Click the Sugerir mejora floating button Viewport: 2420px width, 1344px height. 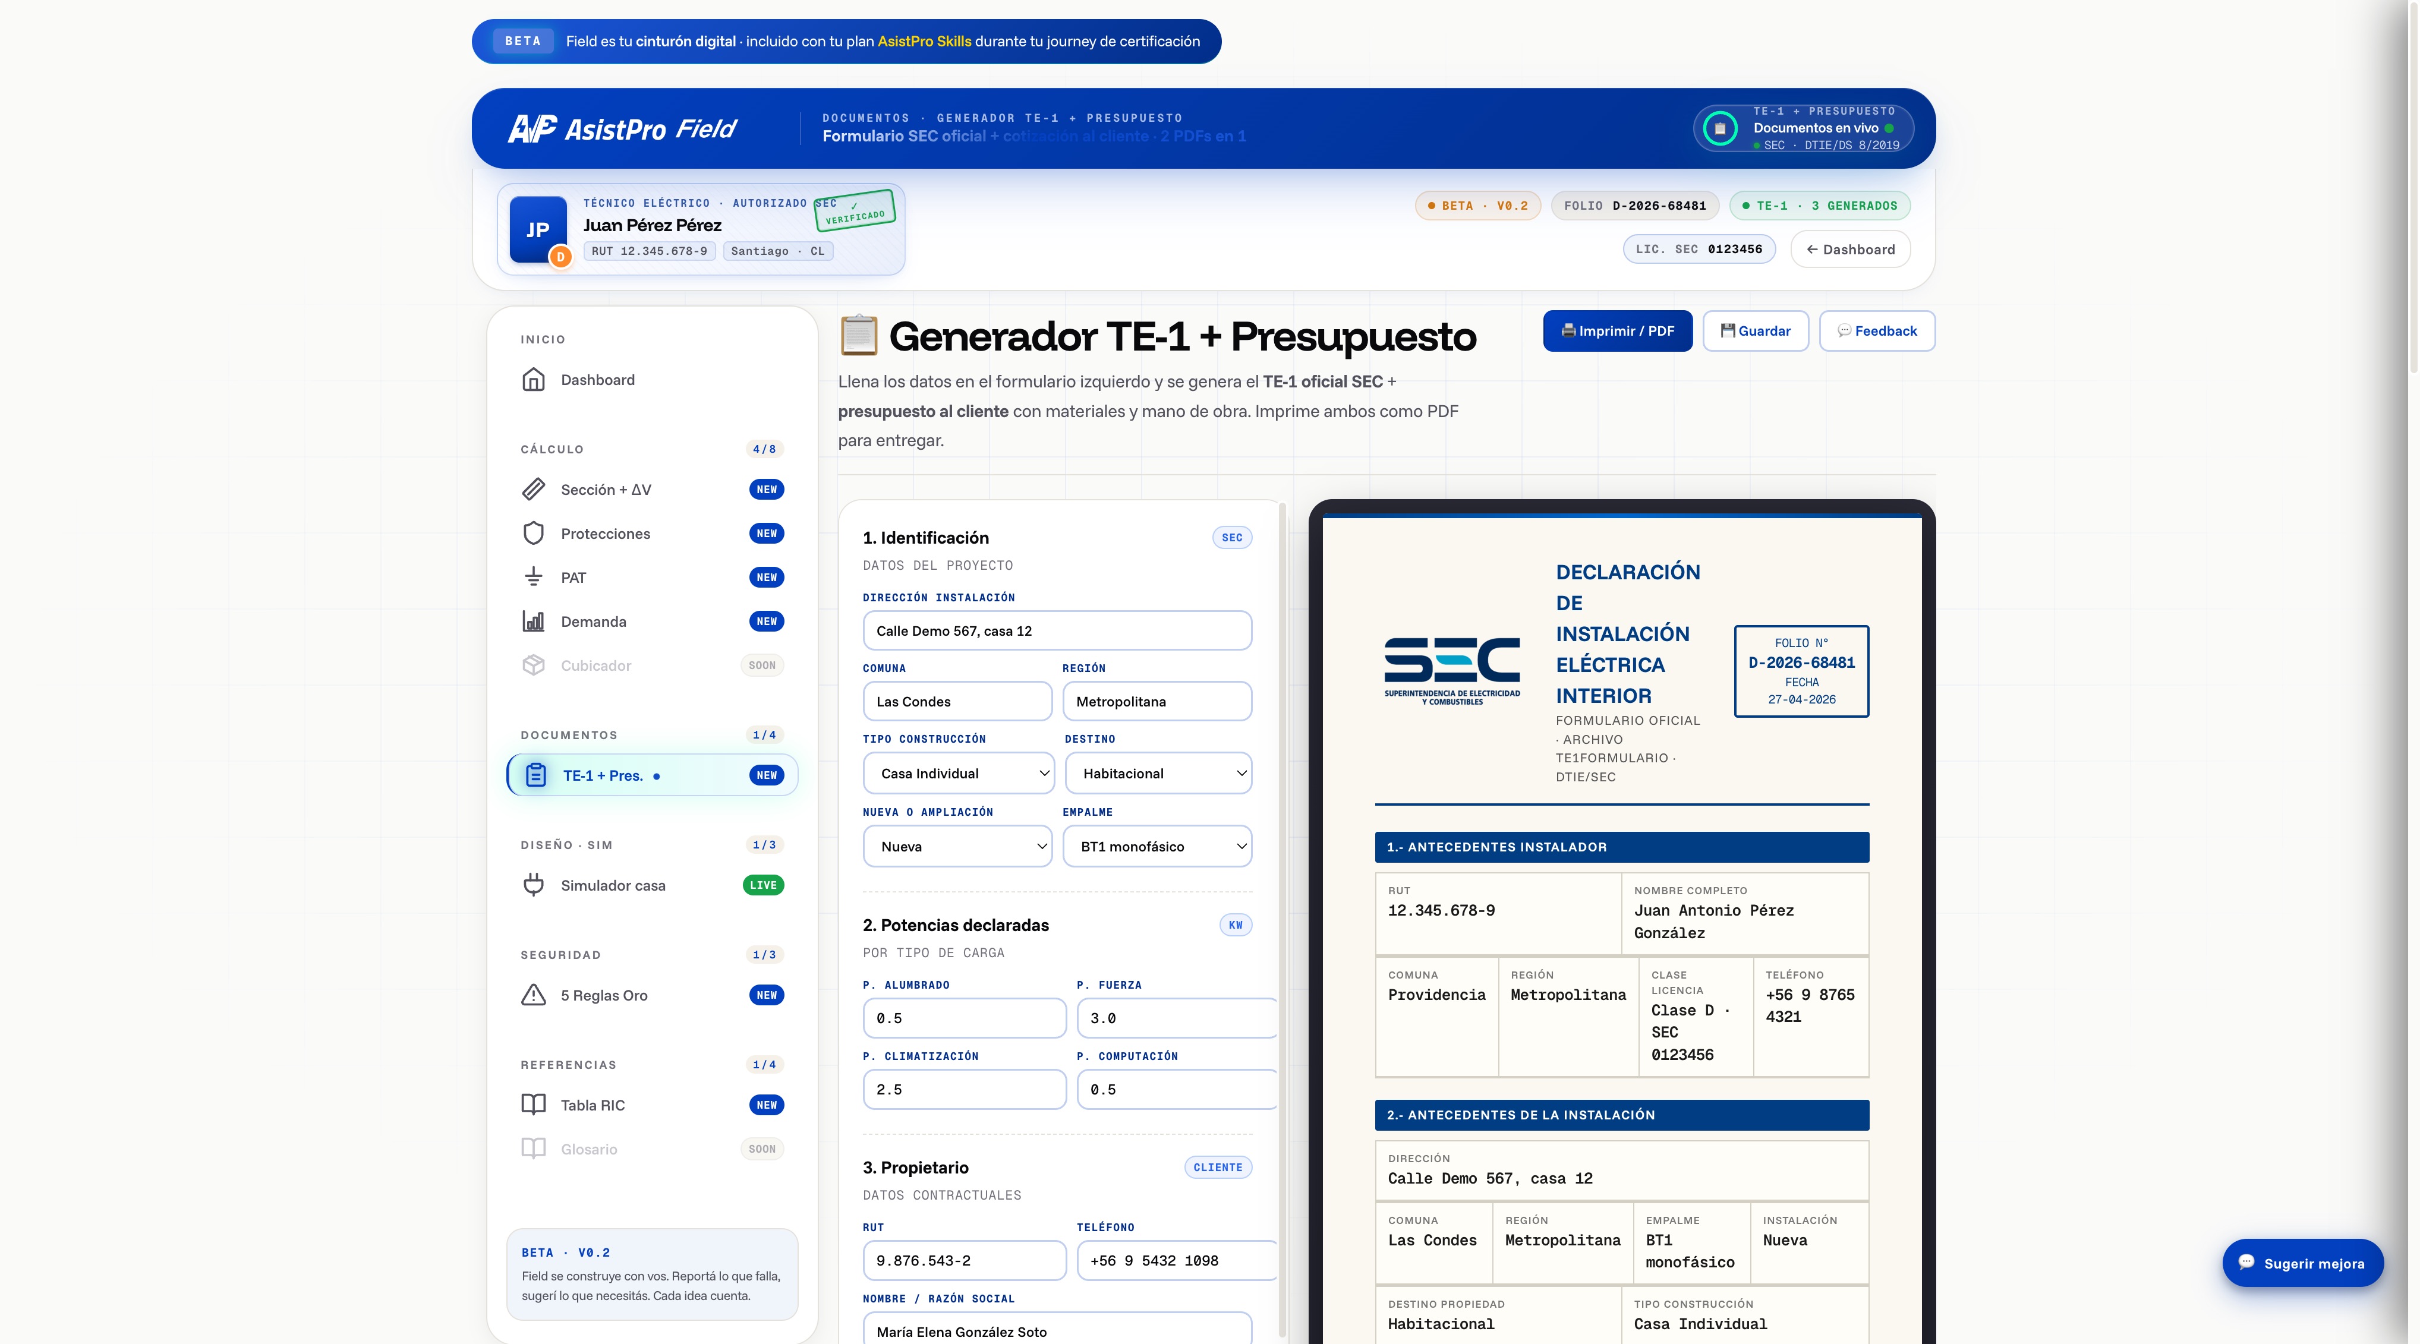2302,1263
